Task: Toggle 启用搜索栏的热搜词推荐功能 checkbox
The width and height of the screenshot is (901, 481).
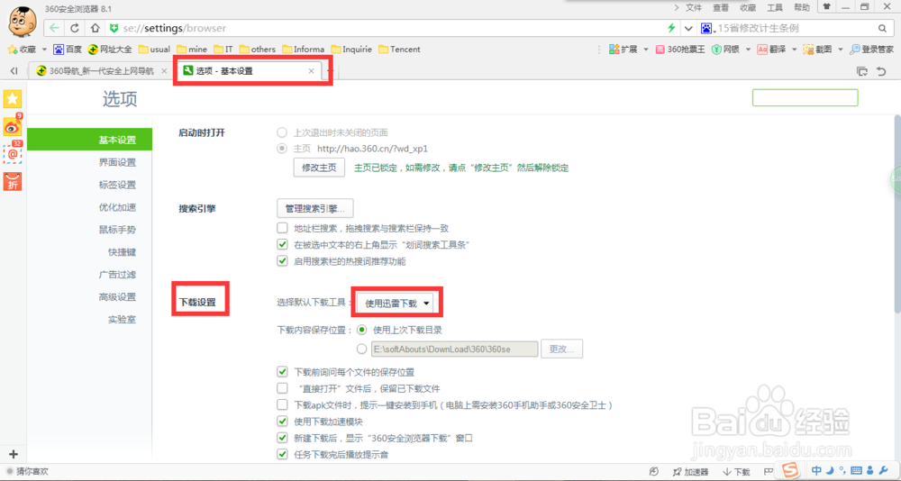Action: click(282, 261)
